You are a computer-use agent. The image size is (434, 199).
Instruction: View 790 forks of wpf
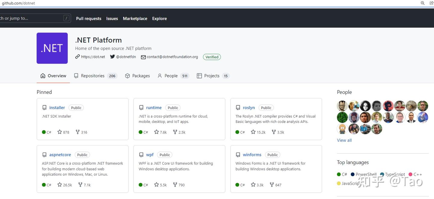tap(179, 185)
